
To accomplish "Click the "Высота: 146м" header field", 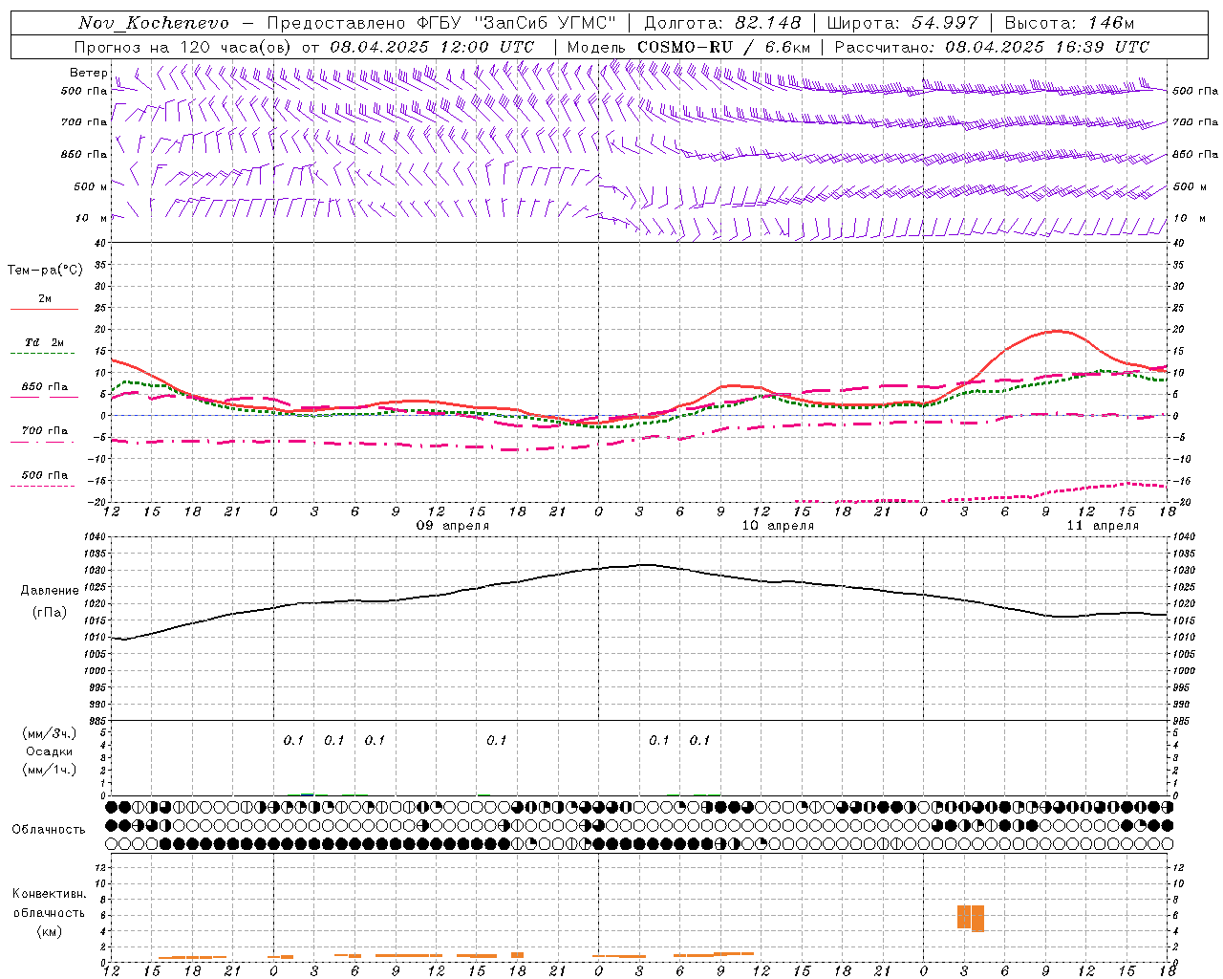I will pos(1069,23).
